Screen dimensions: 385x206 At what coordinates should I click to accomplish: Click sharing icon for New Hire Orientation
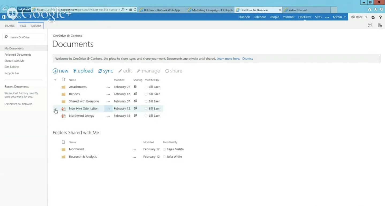click(135, 108)
